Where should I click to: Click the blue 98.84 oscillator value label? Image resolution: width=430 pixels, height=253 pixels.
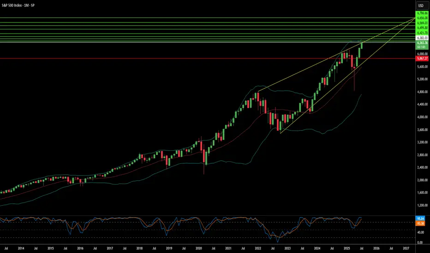click(x=420, y=218)
